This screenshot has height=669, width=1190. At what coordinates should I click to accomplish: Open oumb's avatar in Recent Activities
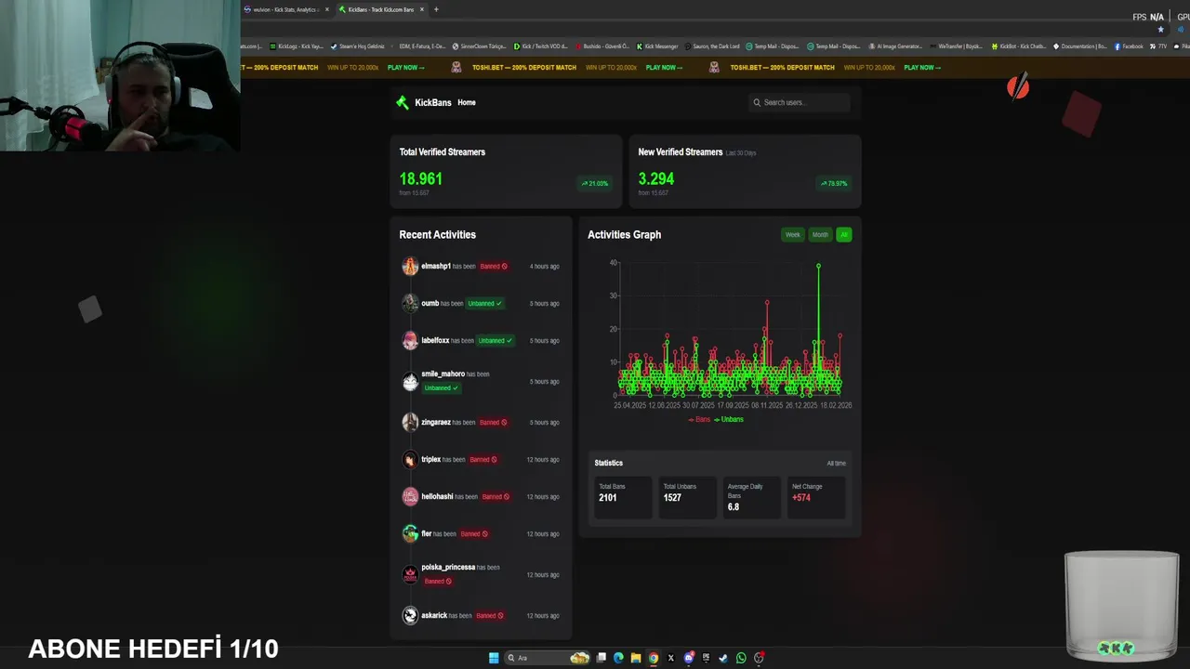(x=410, y=303)
